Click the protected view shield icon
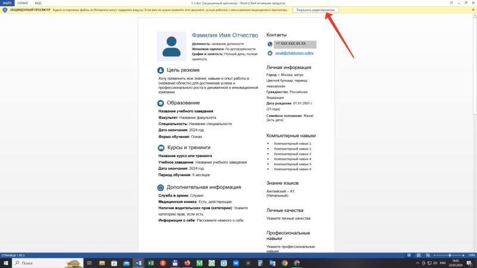The width and height of the screenshot is (477, 268). (x=5, y=10)
